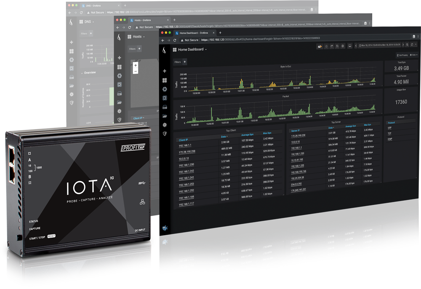The width and height of the screenshot is (421, 289).
Task: Shift time range backward with left arrow
Action: (356, 45)
